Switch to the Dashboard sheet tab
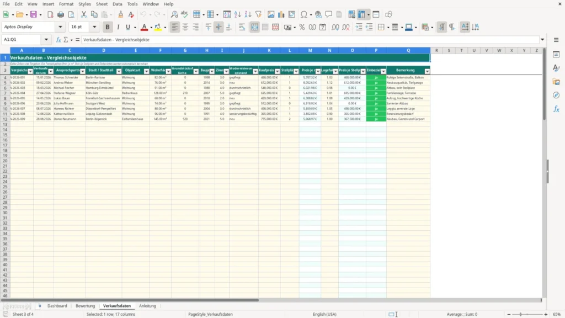Viewport: 565px width, 318px height. pos(57,306)
